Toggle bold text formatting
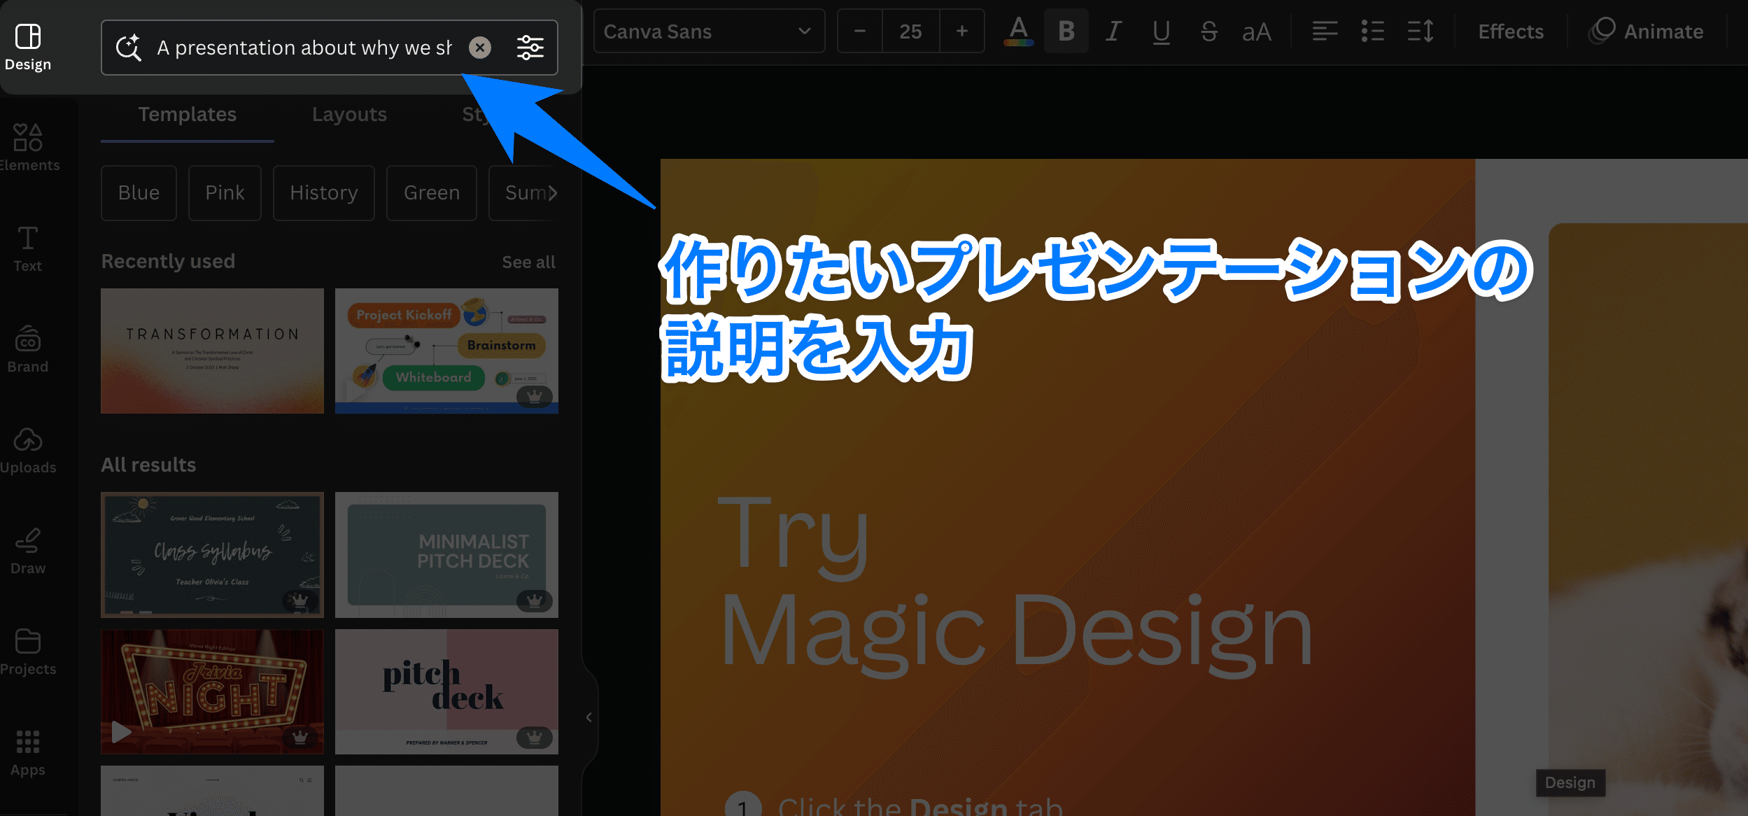 1066,31
